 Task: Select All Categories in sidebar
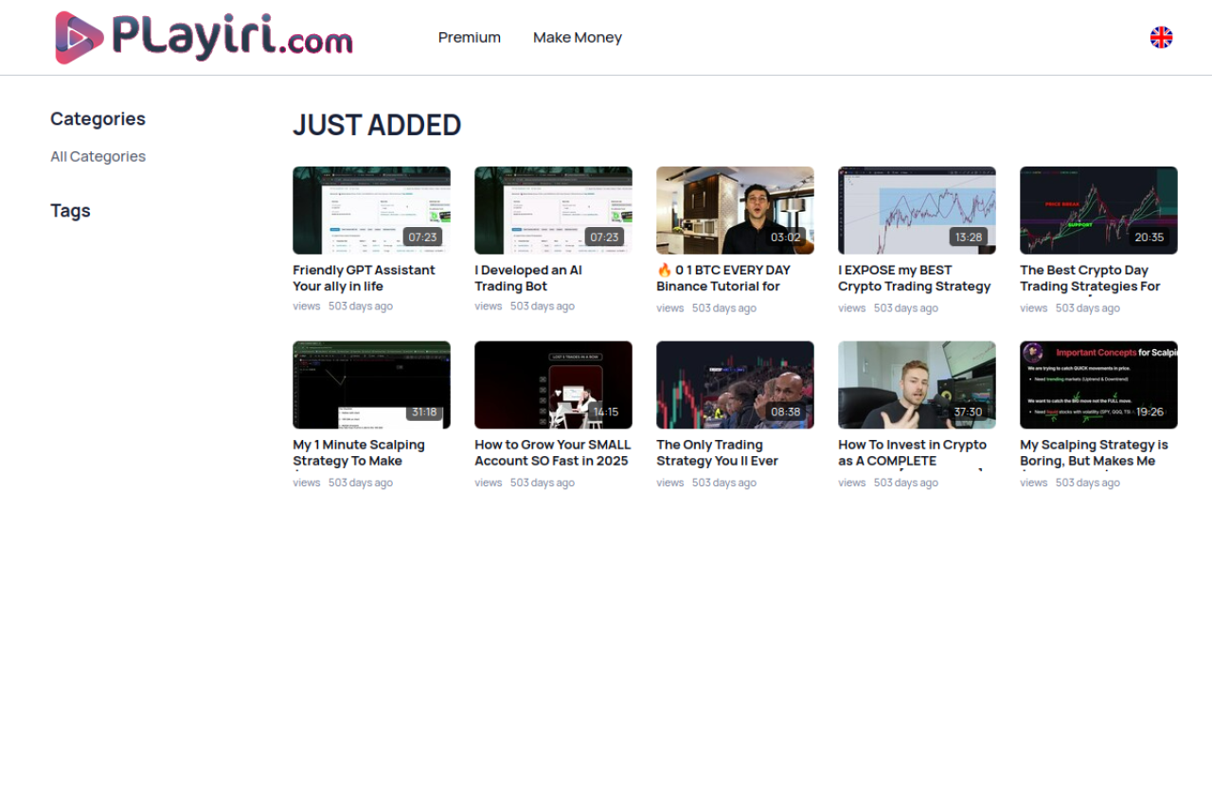98,156
